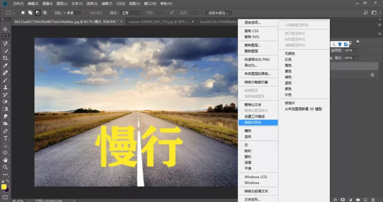The height and width of the screenshot is (202, 383).
Task: Select the Lasso tool
Action: click(x=5, y=44)
